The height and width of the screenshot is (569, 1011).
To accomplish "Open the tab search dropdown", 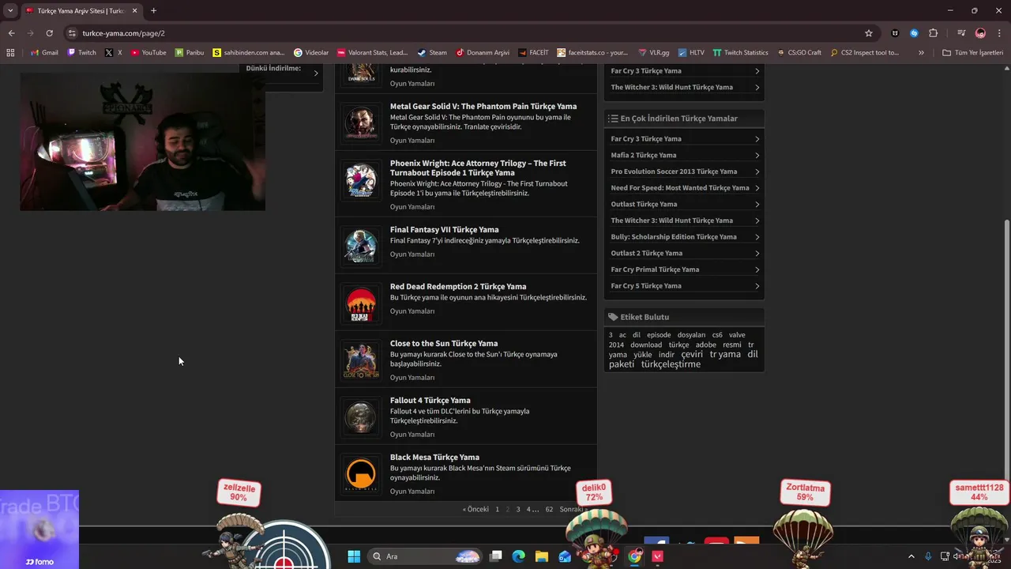I will (x=10, y=10).
